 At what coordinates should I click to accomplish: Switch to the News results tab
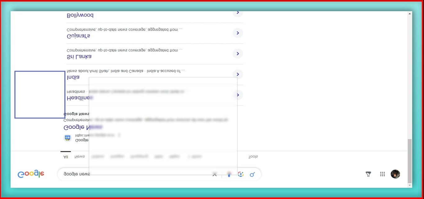pos(79,156)
